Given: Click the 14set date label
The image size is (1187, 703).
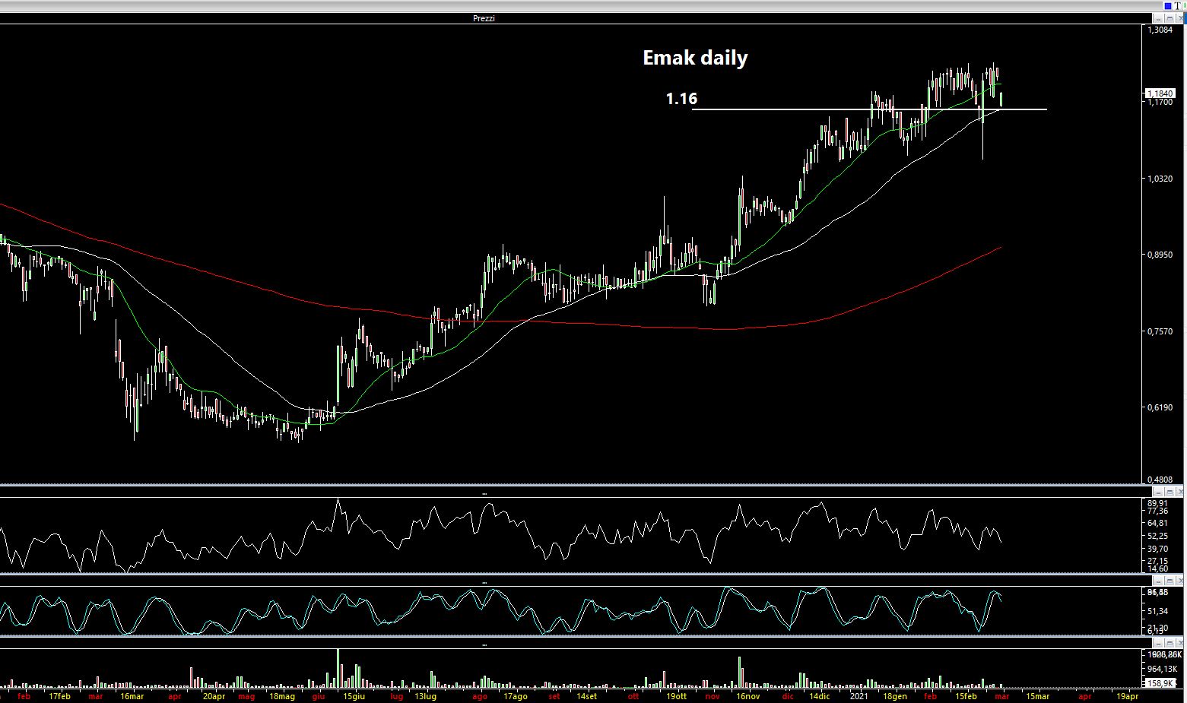Looking at the screenshot, I should click(x=586, y=696).
